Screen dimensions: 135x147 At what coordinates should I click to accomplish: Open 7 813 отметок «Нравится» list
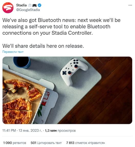point(85,143)
